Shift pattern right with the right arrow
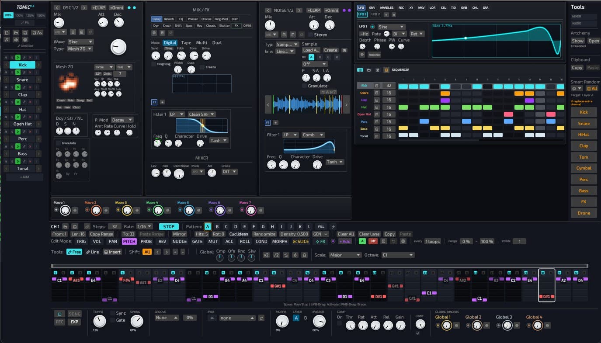601x343 pixels. tap(167, 252)
